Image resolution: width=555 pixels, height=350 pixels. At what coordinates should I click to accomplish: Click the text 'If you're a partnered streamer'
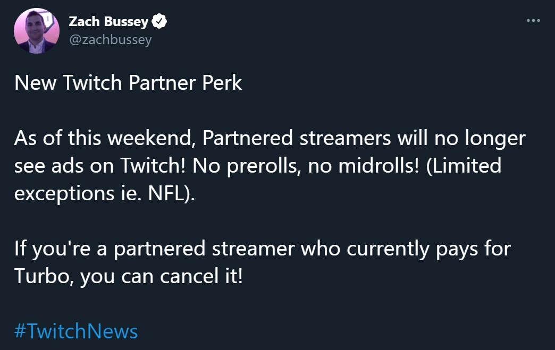pyautogui.click(x=154, y=249)
